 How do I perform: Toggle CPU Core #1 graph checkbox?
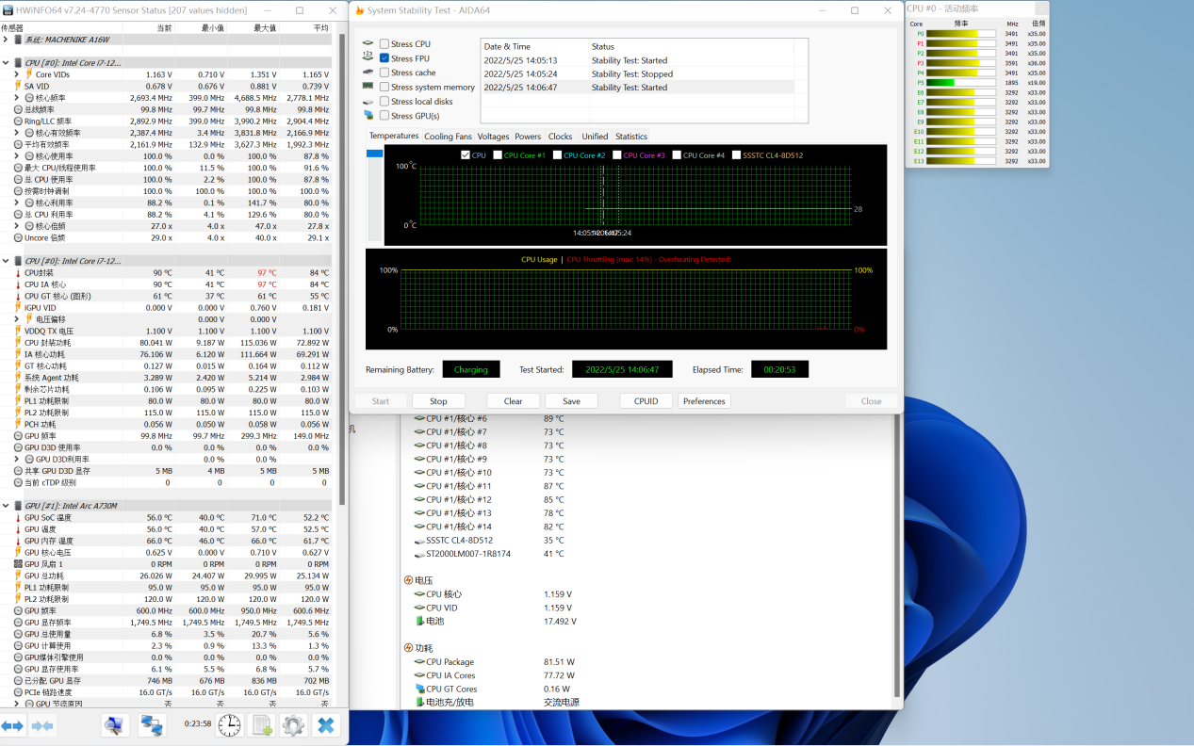point(498,155)
